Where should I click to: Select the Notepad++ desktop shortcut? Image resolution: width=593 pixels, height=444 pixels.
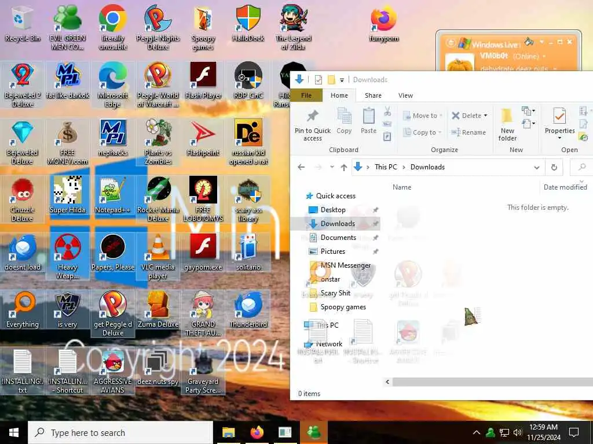tap(113, 195)
